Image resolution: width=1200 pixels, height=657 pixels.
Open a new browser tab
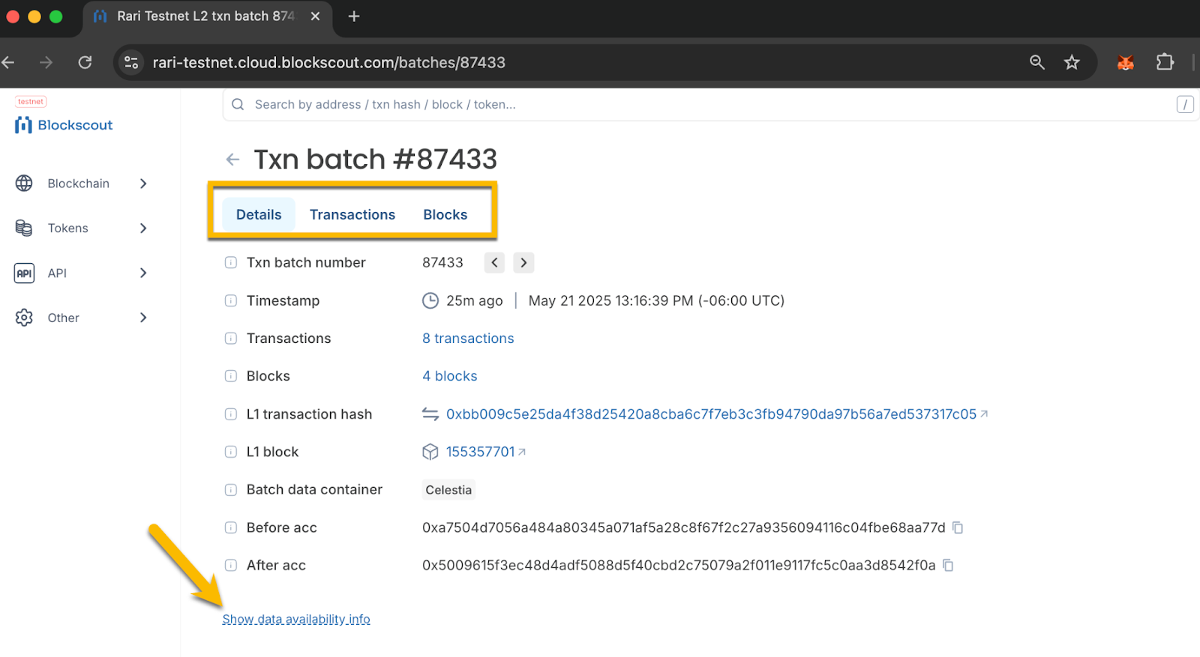(x=354, y=16)
